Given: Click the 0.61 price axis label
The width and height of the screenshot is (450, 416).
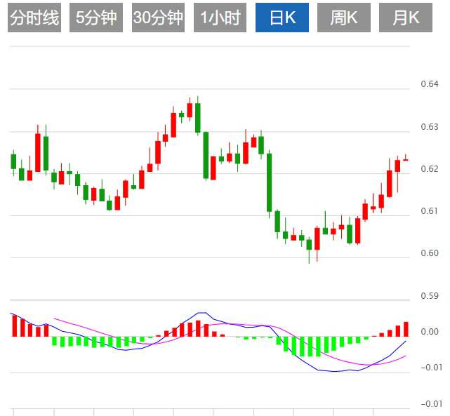Looking at the screenshot, I should 430,211.
